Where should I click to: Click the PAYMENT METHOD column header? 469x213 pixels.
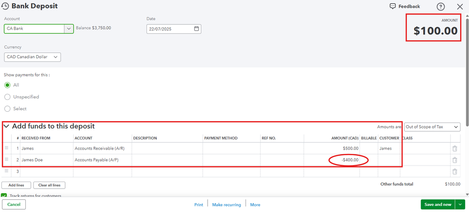coord(221,138)
